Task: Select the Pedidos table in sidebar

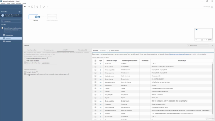Action: pyautogui.click(x=11, y=38)
